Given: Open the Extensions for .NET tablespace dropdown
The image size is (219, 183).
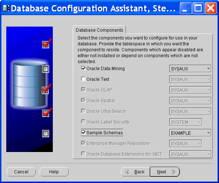Looking at the screenshot, I should tap(190, 154).
